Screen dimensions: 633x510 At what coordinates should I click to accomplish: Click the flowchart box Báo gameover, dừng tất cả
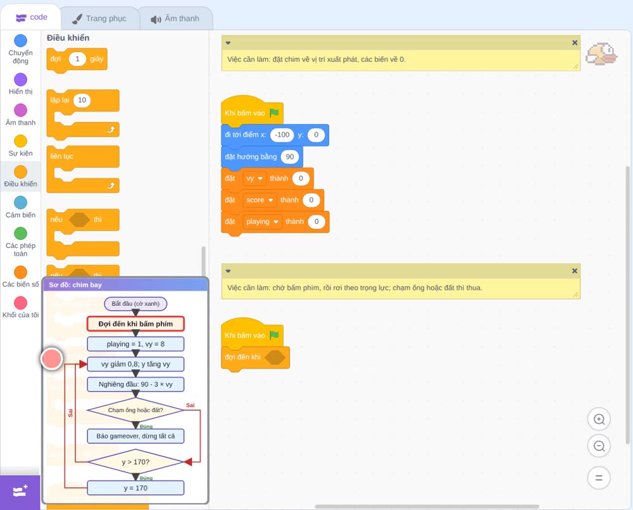135,436
